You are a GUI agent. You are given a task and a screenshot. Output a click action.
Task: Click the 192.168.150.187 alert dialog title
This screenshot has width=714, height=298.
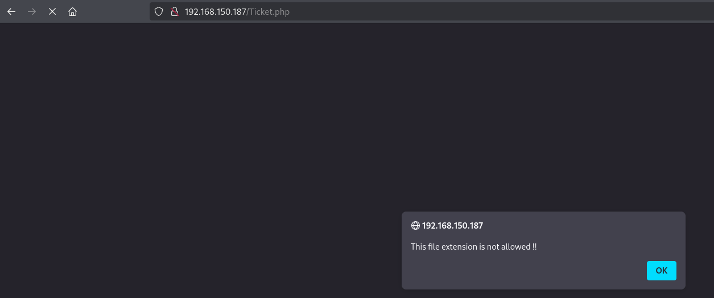(x=452, y=226)
